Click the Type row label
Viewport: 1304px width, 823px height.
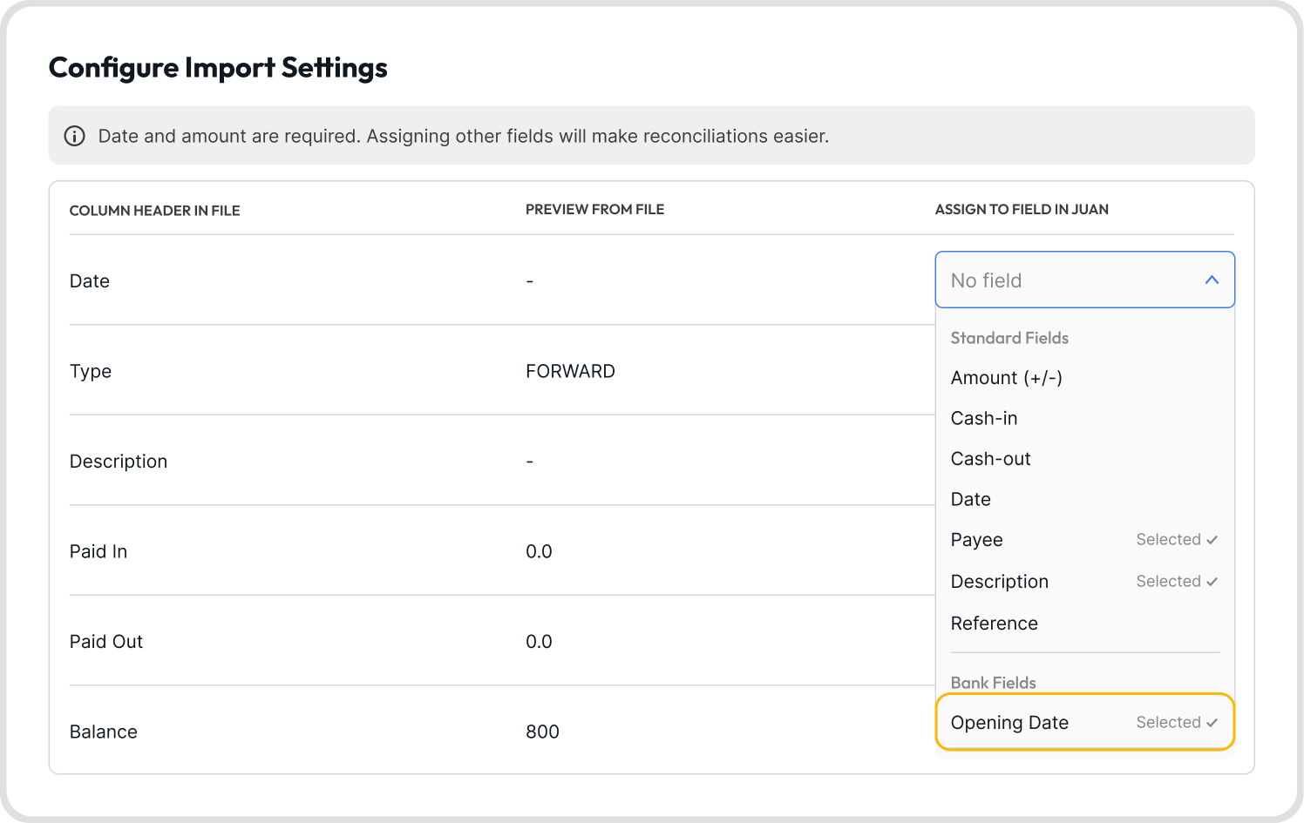pyautogui.click(x=91, y=372)
